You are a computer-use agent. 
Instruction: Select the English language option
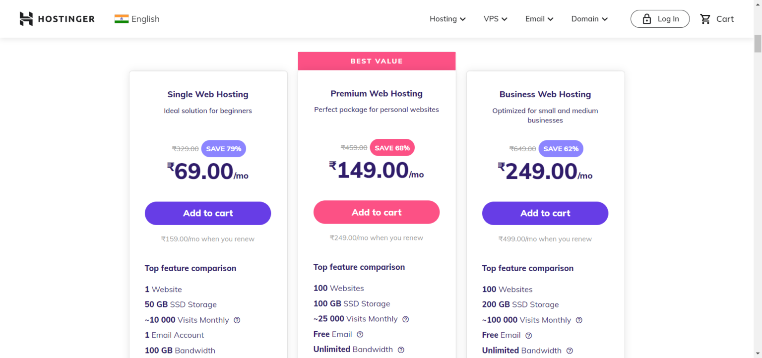pos(145,19)
